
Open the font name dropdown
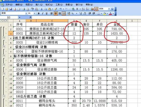tap(26, 13)
